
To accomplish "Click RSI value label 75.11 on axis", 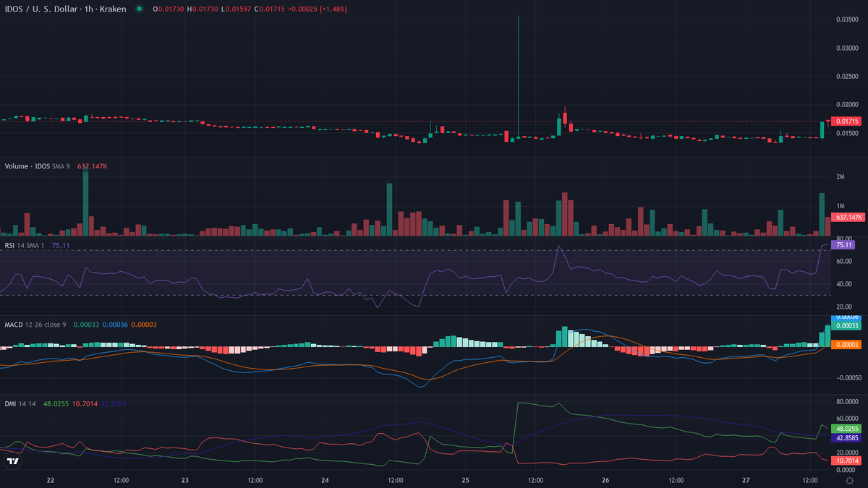I will click(843, 245).
